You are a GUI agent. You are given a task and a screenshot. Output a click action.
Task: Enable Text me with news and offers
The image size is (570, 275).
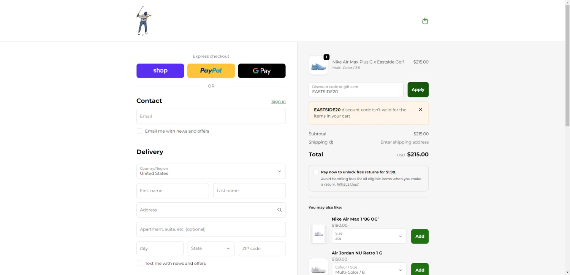point(139,263)
